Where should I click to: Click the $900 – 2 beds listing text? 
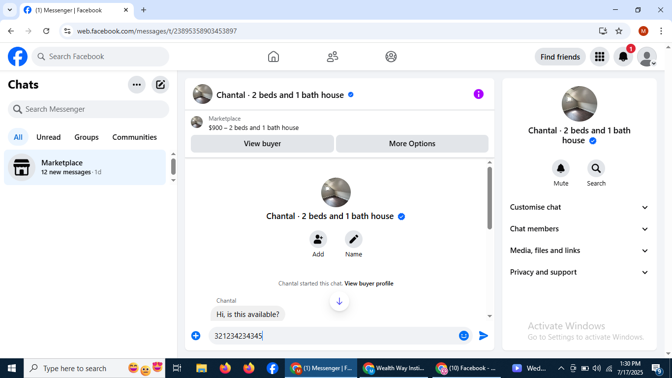tap(254, 127)
